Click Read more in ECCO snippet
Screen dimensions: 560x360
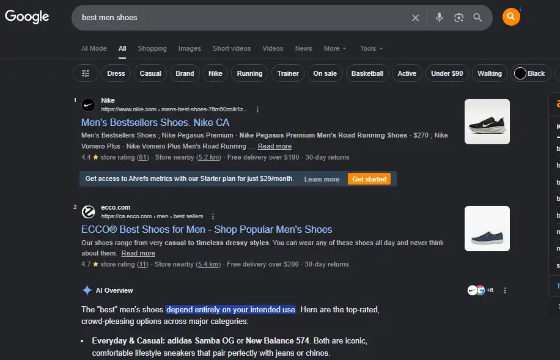138,253
